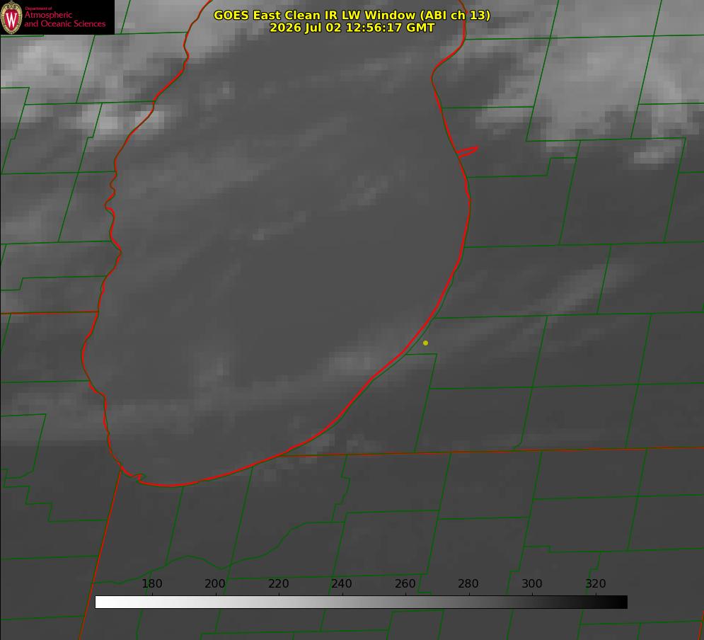Image resolution: width=704 pixels, height=640 pixels.
Task: Click the colorbar label 260
Action: [x=405, y=583]
